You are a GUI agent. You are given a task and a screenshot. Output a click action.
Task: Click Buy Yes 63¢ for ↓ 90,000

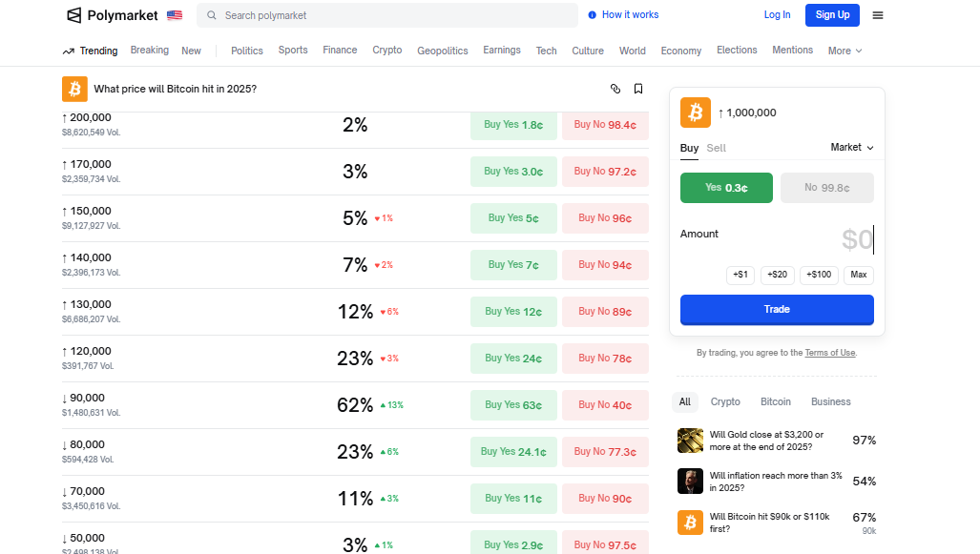513,405
